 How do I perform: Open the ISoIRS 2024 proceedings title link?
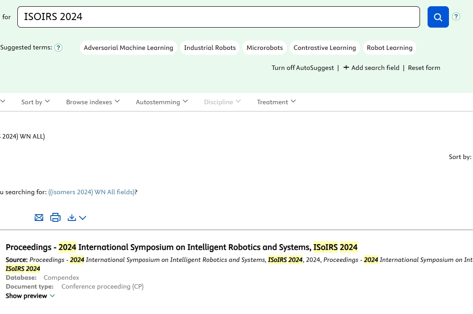click(x=181, y=247)
